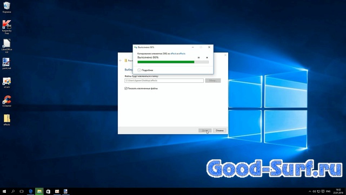The height and width of the screenshot is (195, 346).
Task: Switch to the taskbar app right of Store
Action: [57, 191]
